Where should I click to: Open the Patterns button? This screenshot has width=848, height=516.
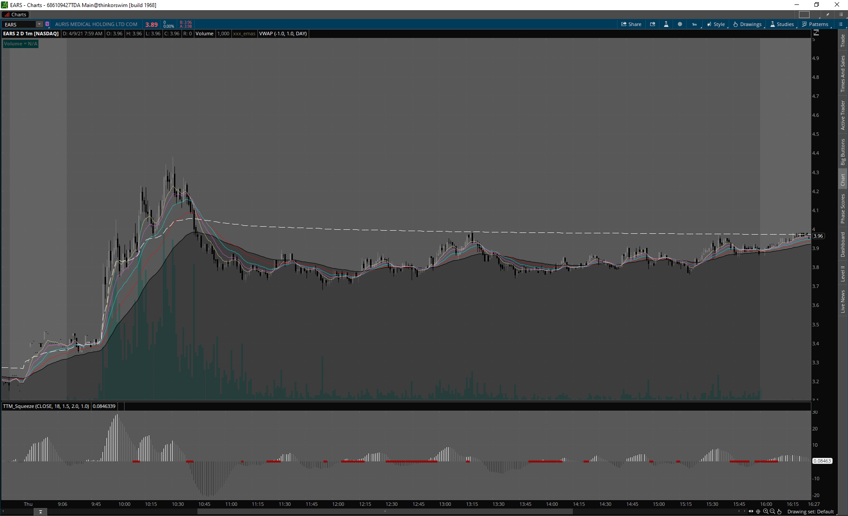coord(815,24)
